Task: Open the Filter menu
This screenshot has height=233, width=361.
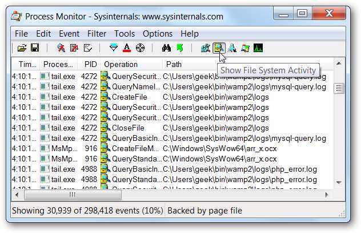Action: [x=97, y=34]
